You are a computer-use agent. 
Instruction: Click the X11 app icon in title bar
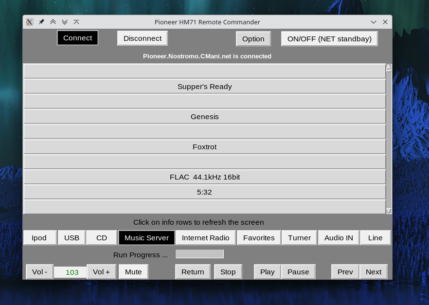tap(30, 22)
